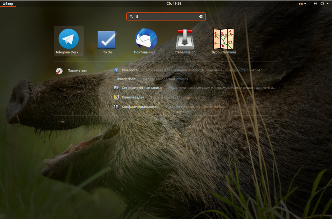Open the Thunderbolt settings result
Screen dimensions: 332x219
pos(126,79)
